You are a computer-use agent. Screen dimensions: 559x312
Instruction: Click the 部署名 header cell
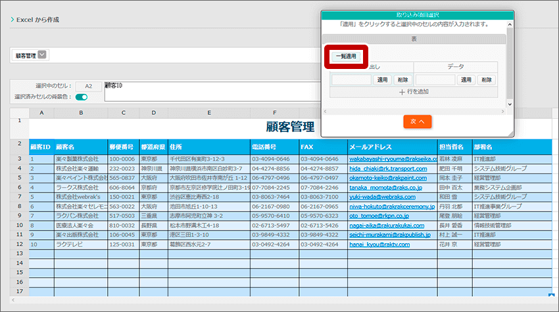click(512, 146)
